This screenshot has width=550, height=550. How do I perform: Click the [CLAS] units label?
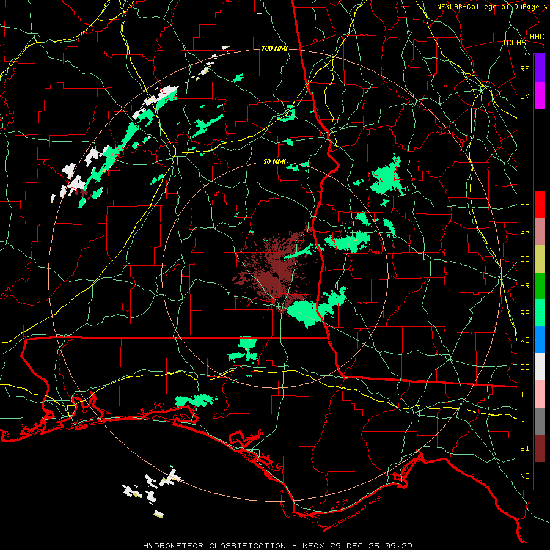click(x=516, y=42)
